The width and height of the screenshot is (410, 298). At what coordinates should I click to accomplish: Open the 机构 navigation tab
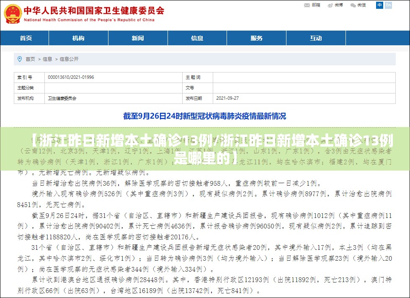78,38
